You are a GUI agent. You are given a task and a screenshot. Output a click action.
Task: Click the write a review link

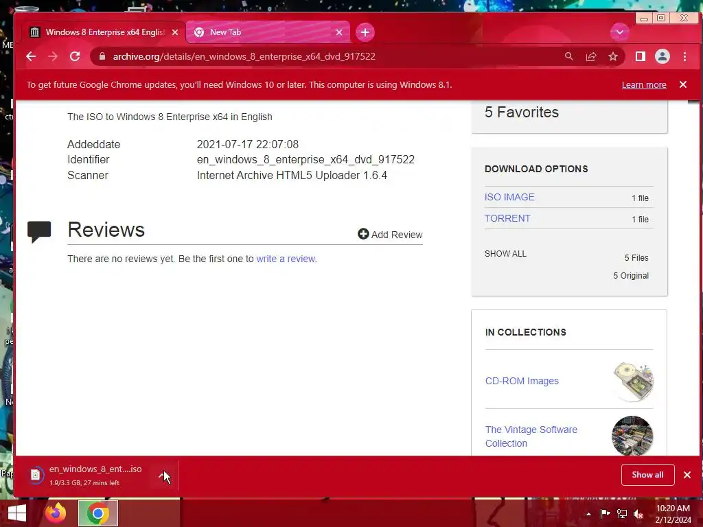click(x=286, y=259)
